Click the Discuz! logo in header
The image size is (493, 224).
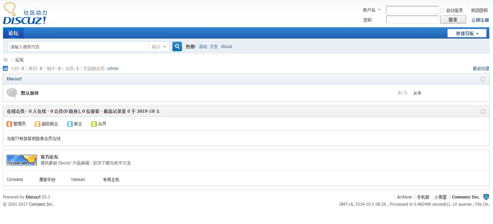click(x=25, y=14)
